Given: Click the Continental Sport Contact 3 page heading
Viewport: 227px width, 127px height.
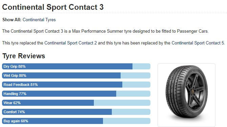Looking at the screenshot, I should pyautogui.click(x=53, y=7).
